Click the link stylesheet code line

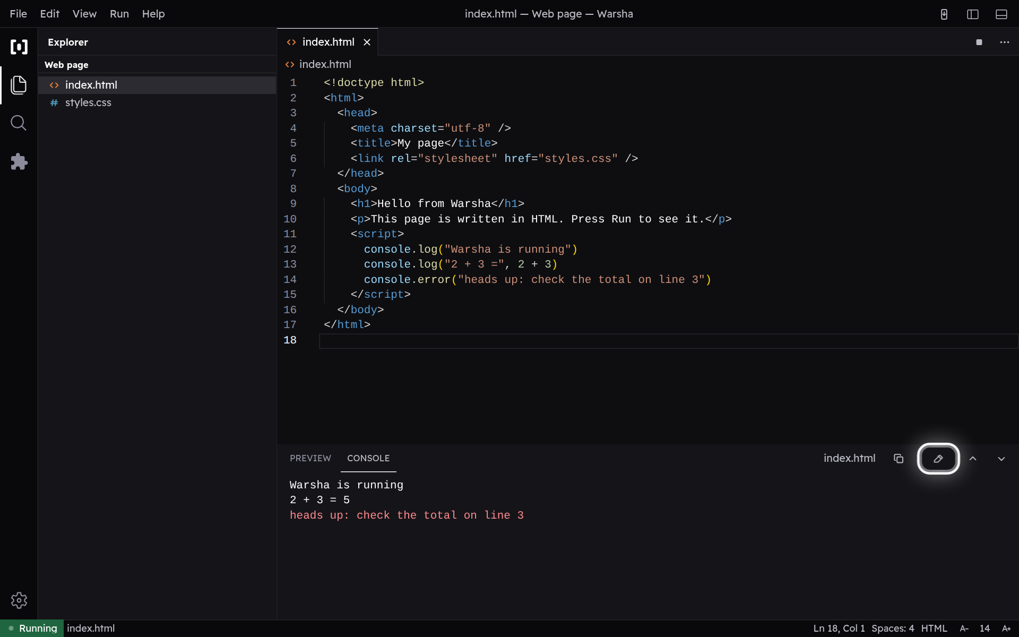(494, 159)
